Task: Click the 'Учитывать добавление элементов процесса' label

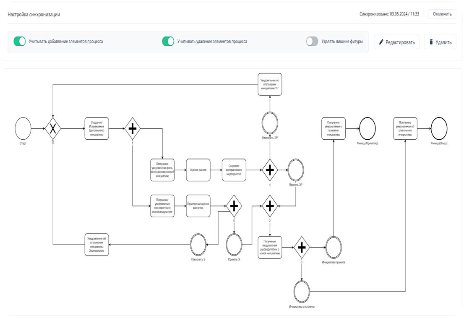Action: 66,42
